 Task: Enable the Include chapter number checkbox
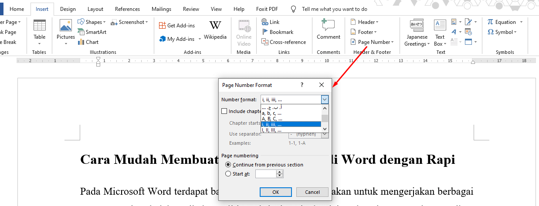224,111
